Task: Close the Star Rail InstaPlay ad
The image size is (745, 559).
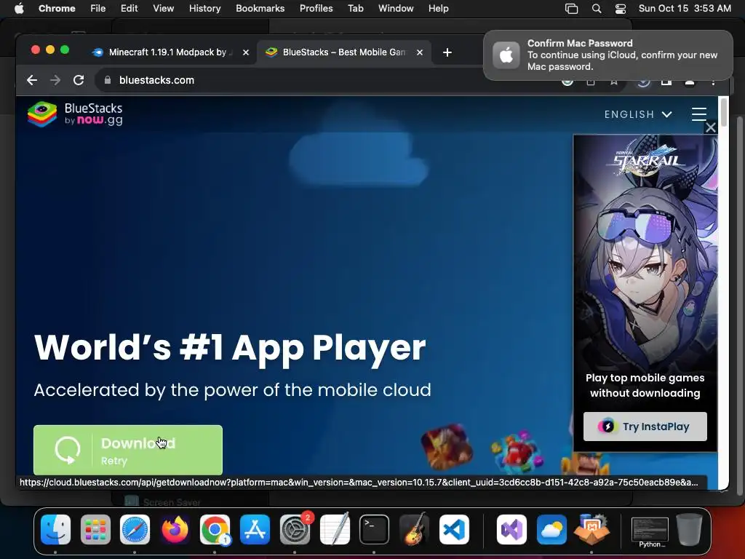Action: click(710, 127)
